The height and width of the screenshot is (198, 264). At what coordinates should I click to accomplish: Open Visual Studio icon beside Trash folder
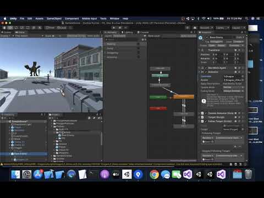[x=221, y=174]
